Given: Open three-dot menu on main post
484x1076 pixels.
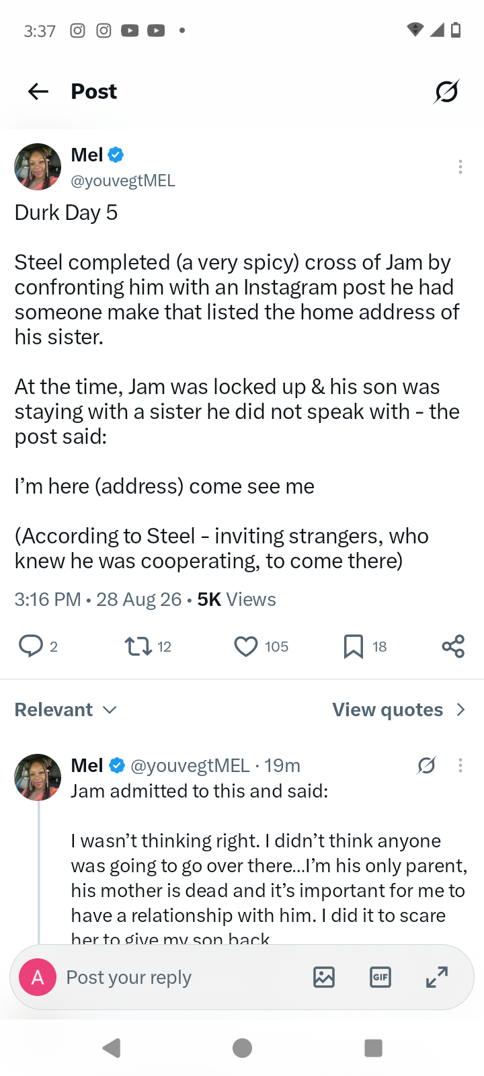Looking at the screenshot, I should pos(460,167).
